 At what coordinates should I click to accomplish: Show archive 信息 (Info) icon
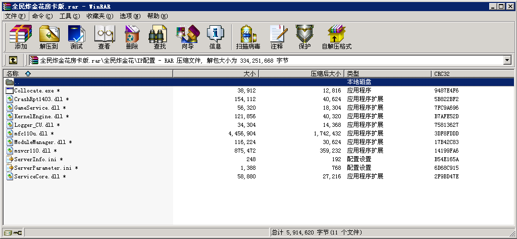point(215,37)
